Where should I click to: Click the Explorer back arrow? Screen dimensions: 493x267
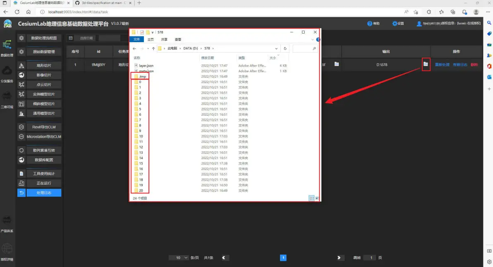pyautogui.click(x=134, y=48)
